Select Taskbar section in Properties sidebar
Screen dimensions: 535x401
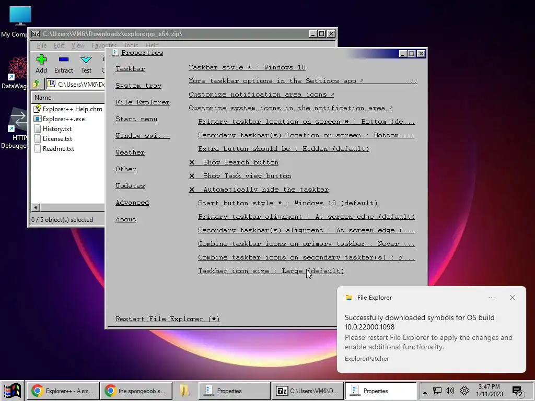(130, 69)
